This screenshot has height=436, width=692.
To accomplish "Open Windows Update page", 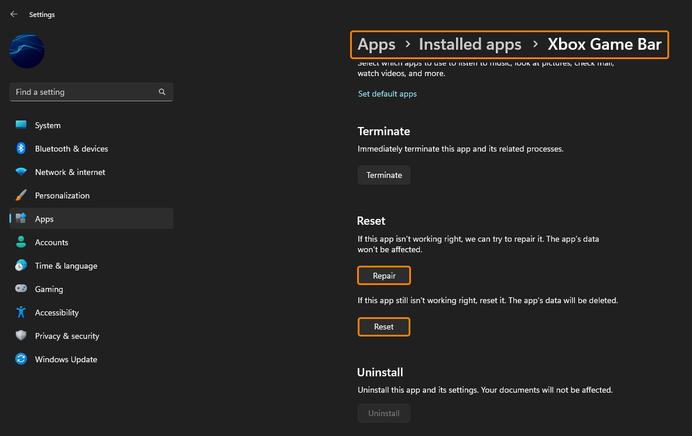I will (91, 359).
